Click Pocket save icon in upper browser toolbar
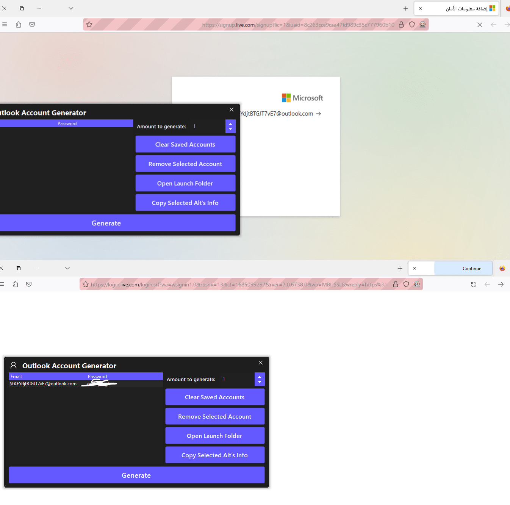The width and height of the screenshot is (510, 505). click(x=32, y=25)
